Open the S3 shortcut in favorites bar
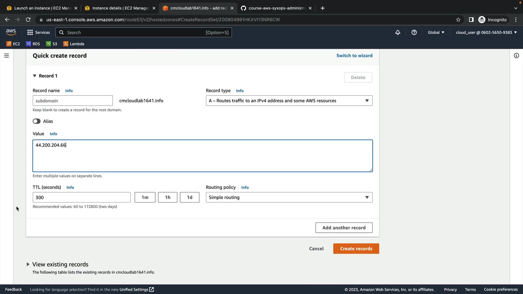The height and width of the screenshot is (294, 523). [x=51, y=44]
